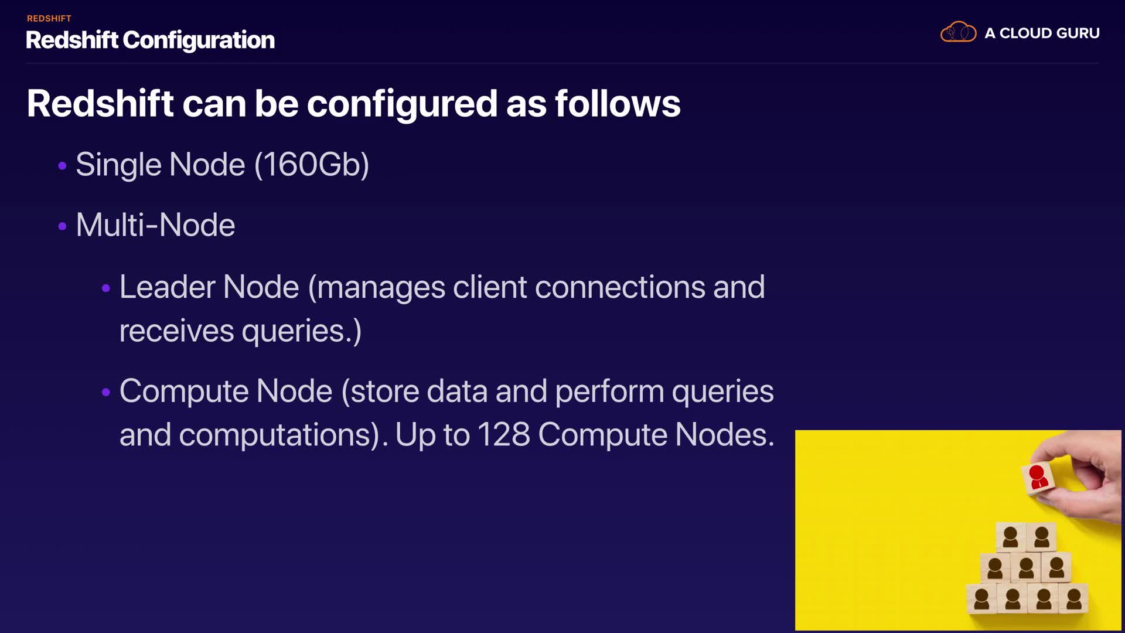Screen dimensions: 1125x633
Task: Click the middle person block in the pyramid's center row
Action: pos(1026,567)
